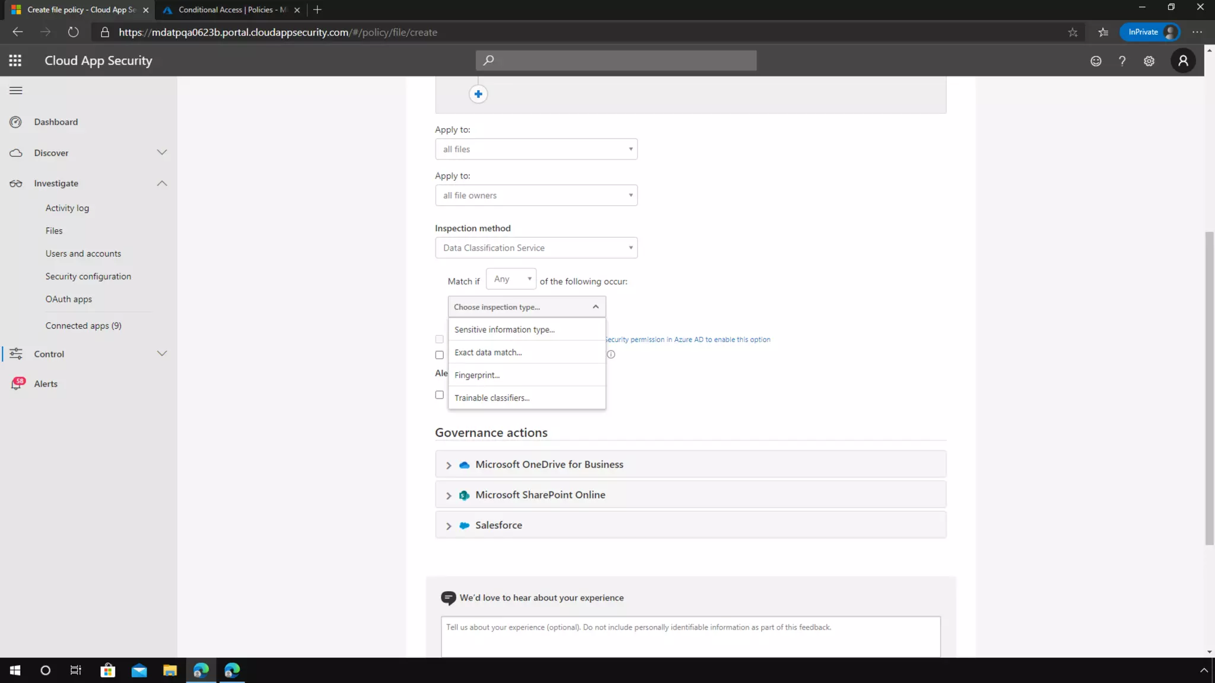The height and width of the screenshot is (683, 1215).
Task: Open Activity log in sidebar
Action: tap(67, 208)
